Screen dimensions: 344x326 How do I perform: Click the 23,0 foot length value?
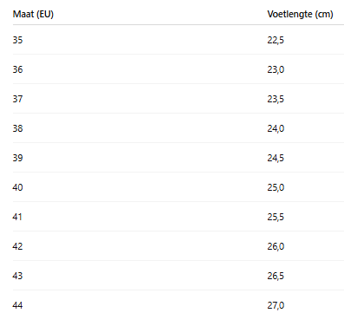[276, 69]
